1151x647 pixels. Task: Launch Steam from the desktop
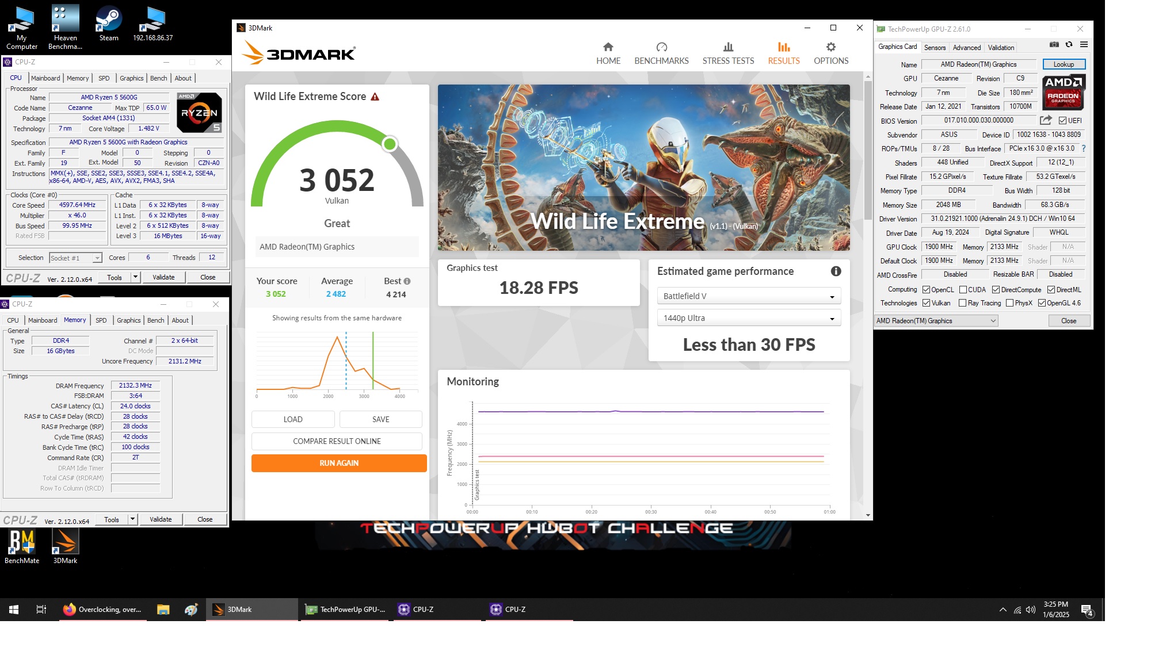109,24
